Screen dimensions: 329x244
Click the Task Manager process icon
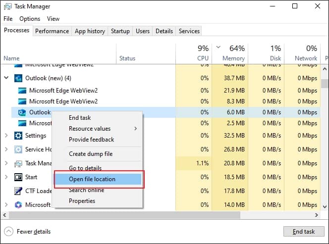pyautogui.click(x=18, y=163)
